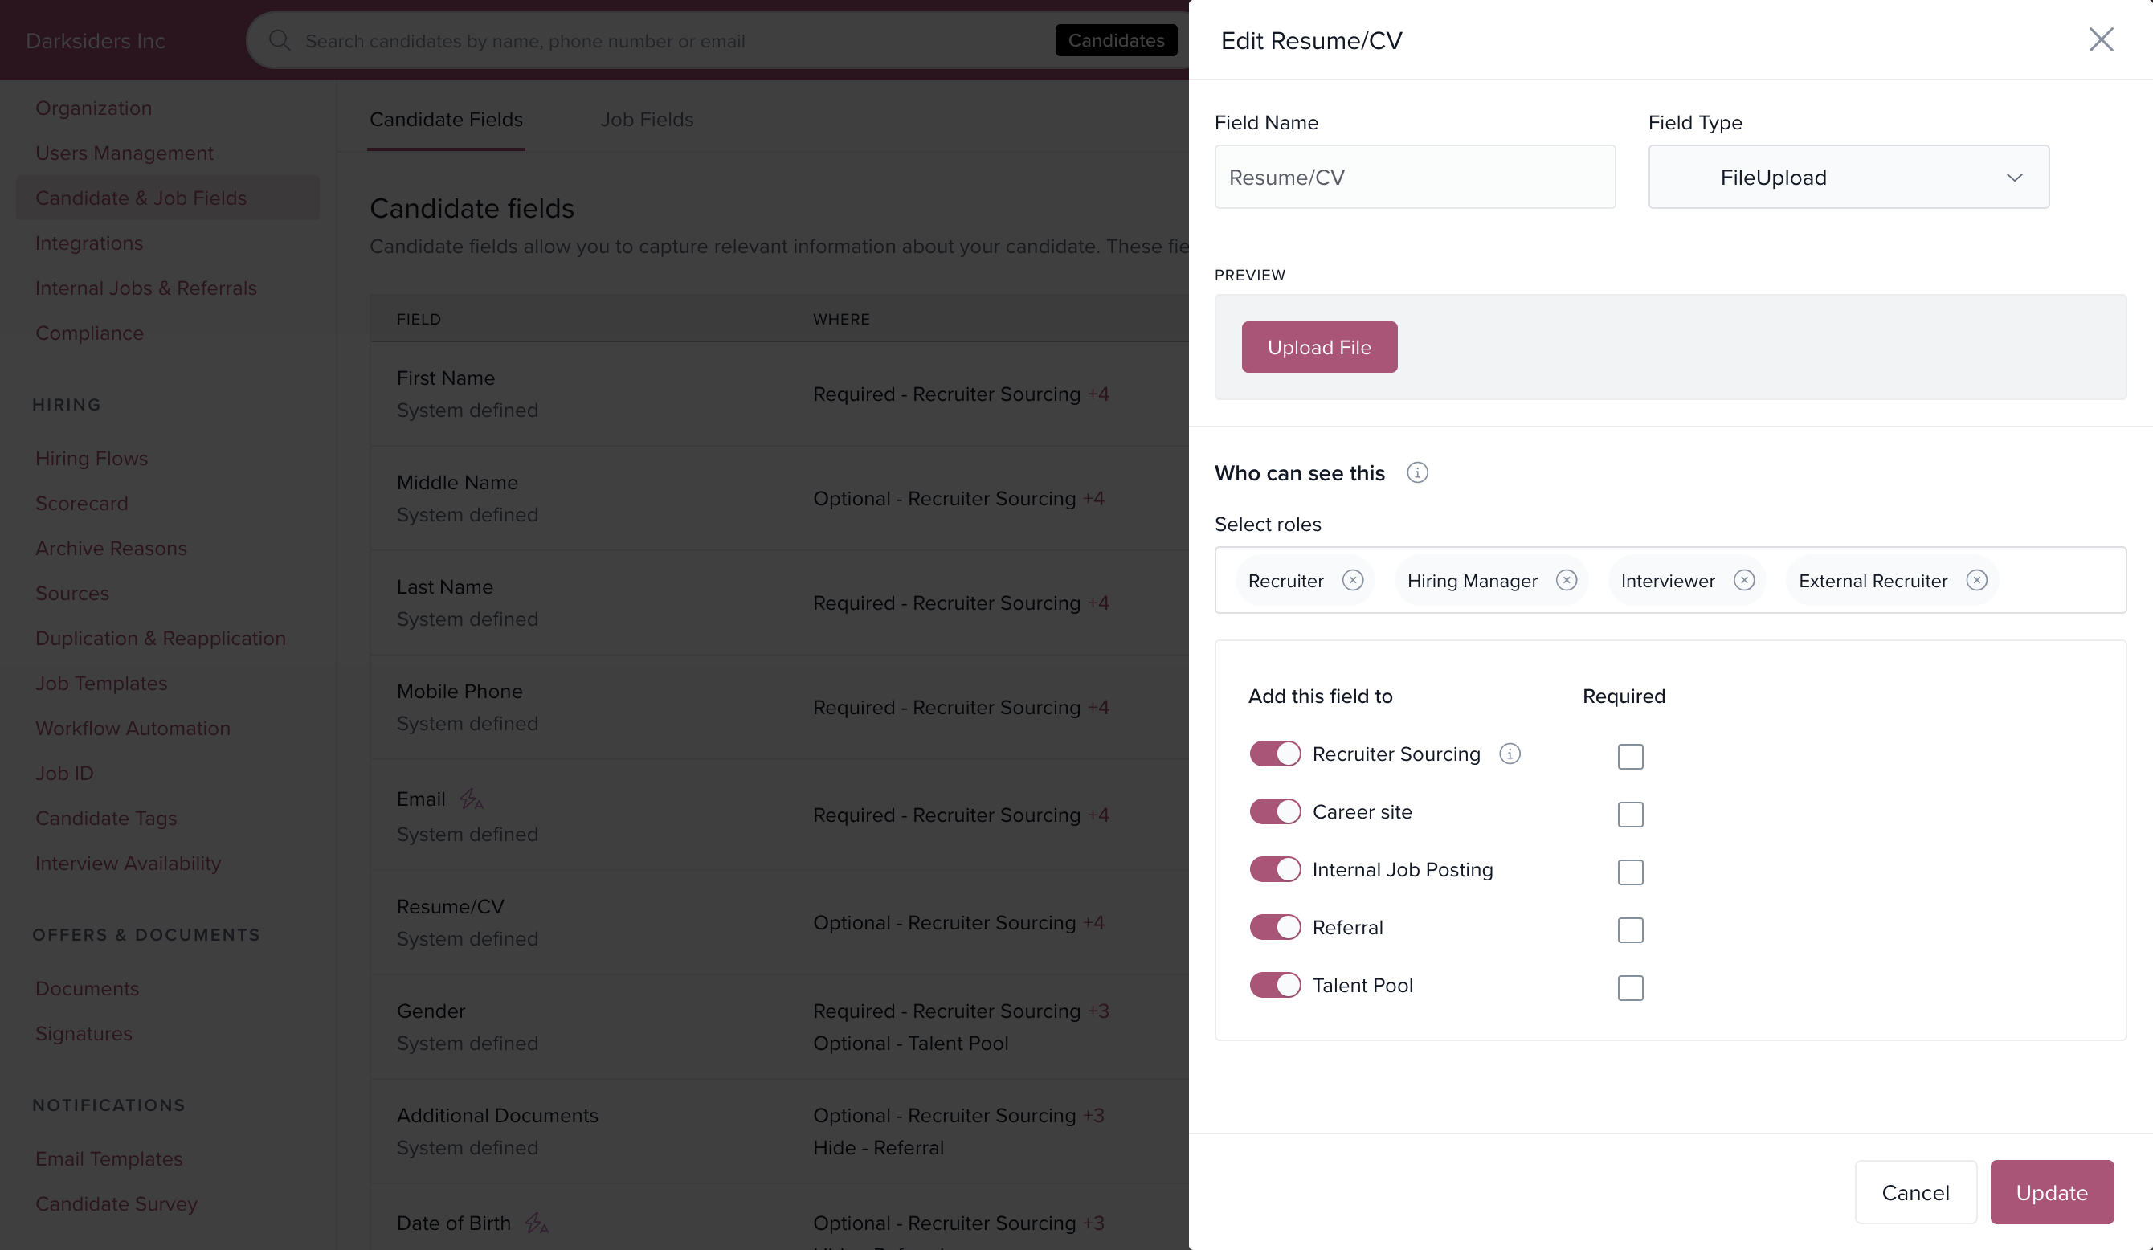Click the Field Name input
Screen dimensions: 2153x1250
pos(1414,177)
